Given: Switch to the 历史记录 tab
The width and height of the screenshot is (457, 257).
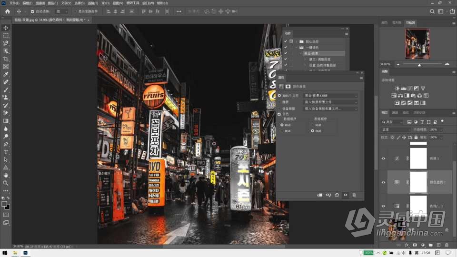Looking at the screenshot, I should [419, 113].
